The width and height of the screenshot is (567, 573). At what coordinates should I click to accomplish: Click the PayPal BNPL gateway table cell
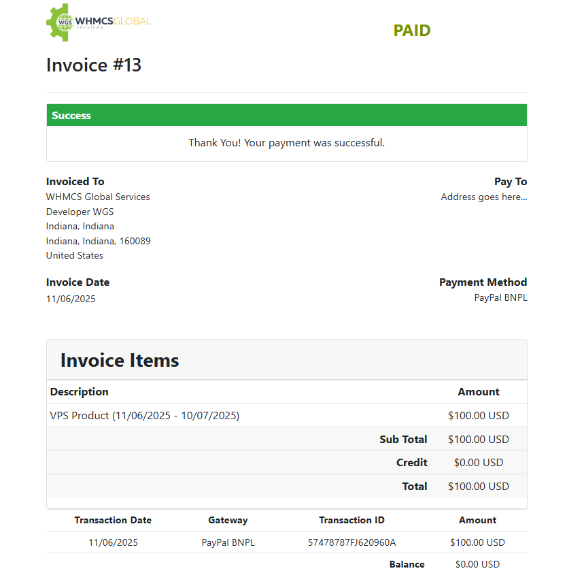228,542
